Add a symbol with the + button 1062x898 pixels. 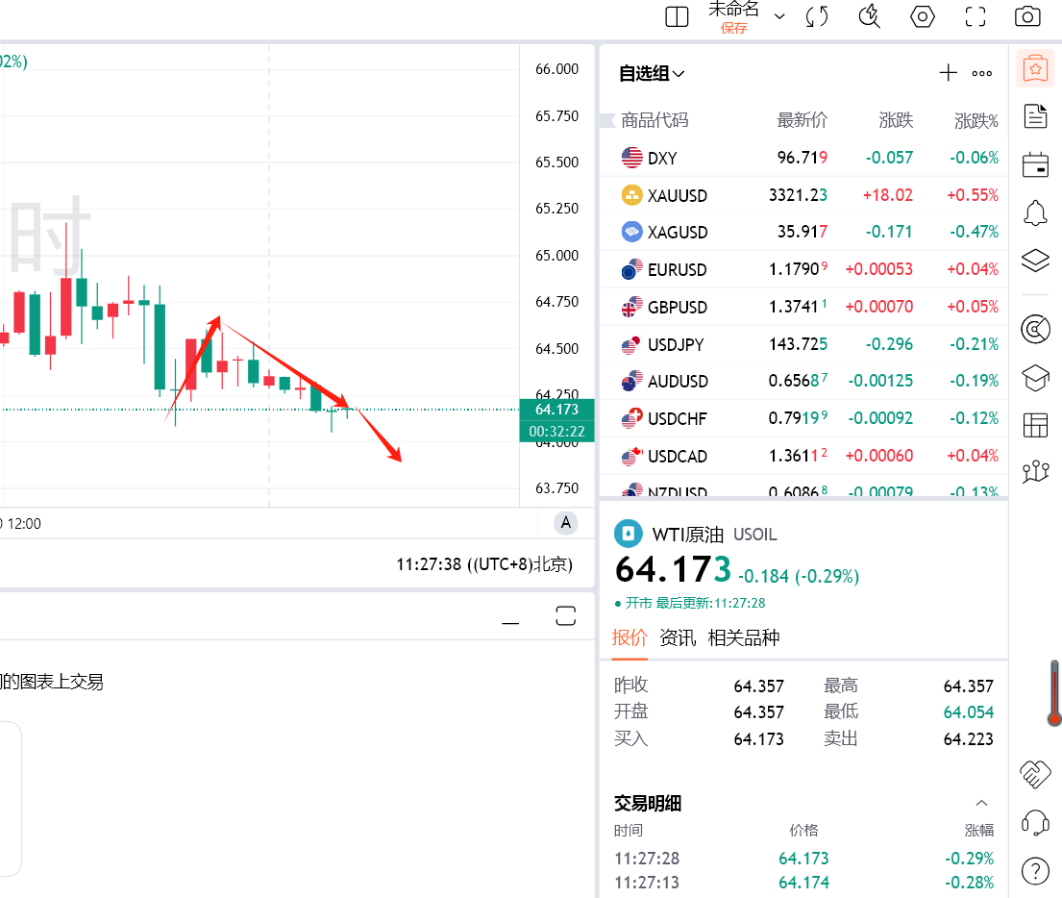(948, 72)
